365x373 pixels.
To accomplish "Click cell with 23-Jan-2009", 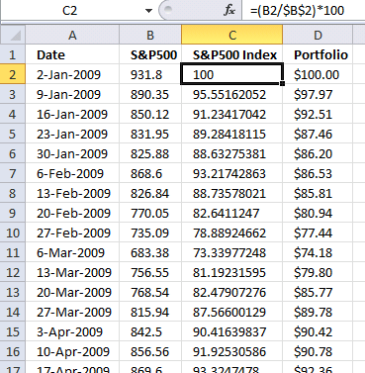I will click(x=72, y=134).
